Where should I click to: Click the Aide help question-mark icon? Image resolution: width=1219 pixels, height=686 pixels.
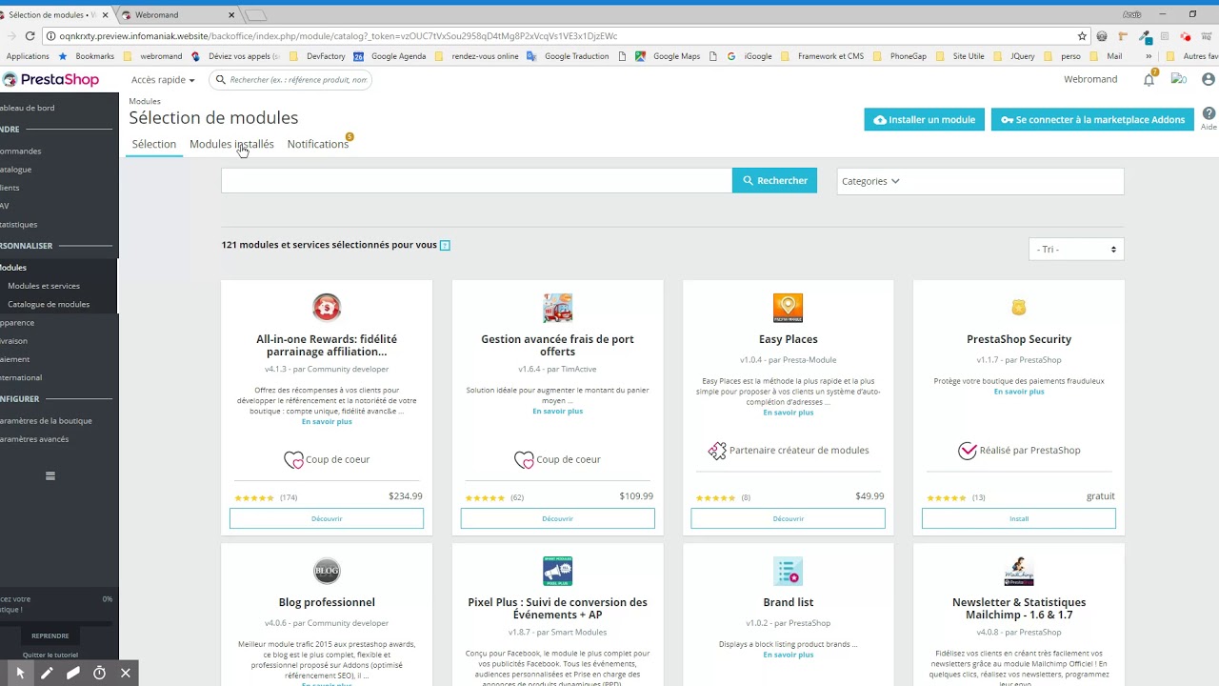tap(1209, 114)
